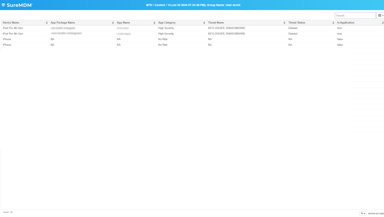Sort by Threat Name column arrows
This screenshot has width=384, height=217.
coord(284,23)
